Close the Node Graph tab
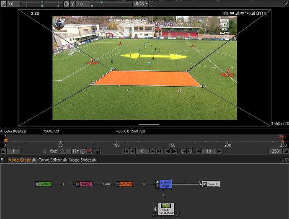Screen dimensions: 289x219 click(34, 160)
